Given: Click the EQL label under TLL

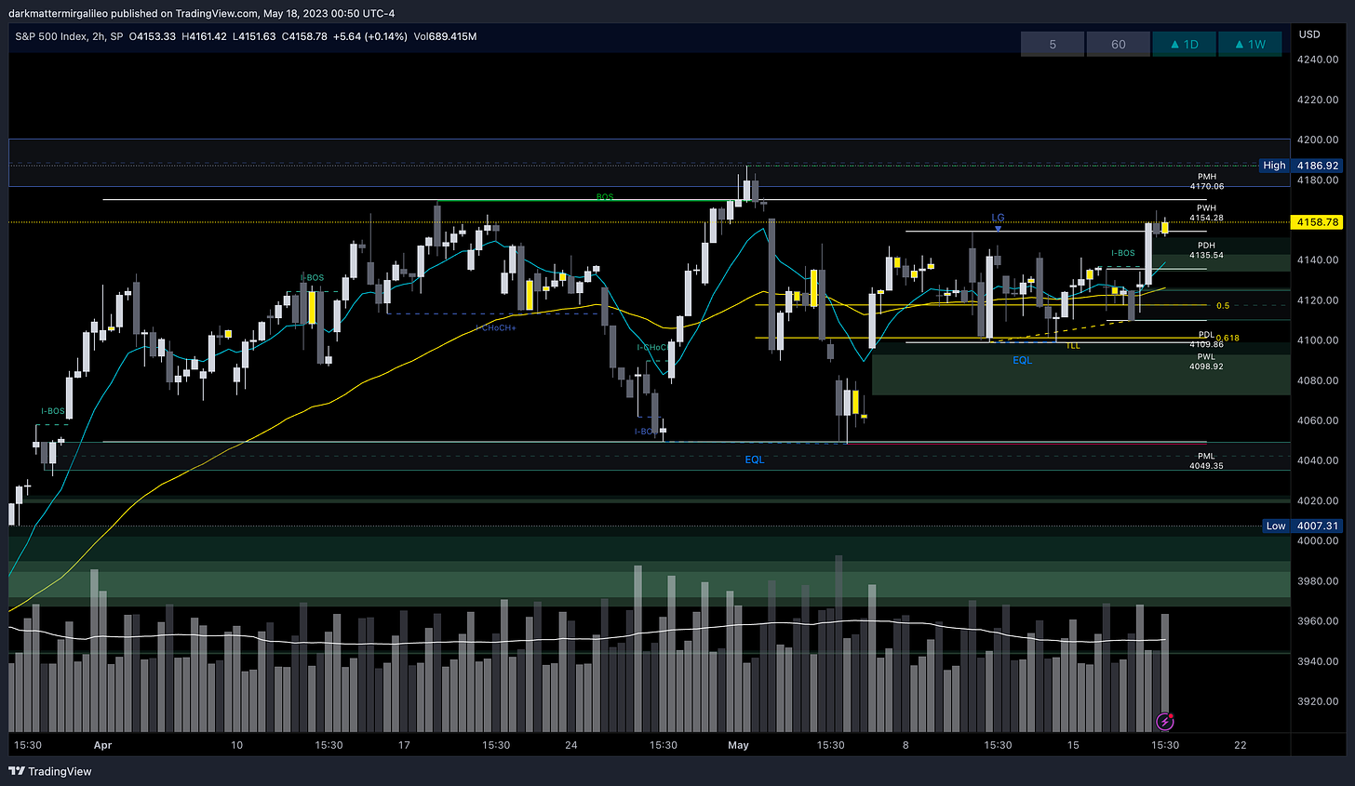Looking at the screenshot, I should [1022, 360].
